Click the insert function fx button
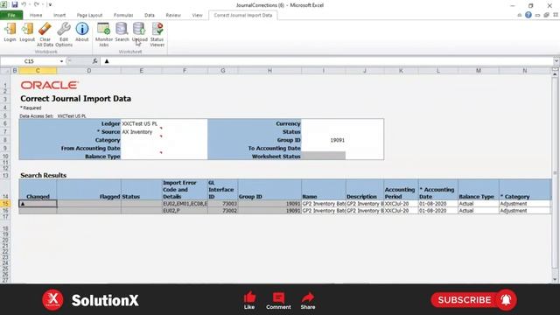The image size is (560, 315). [x=95, y=61]
